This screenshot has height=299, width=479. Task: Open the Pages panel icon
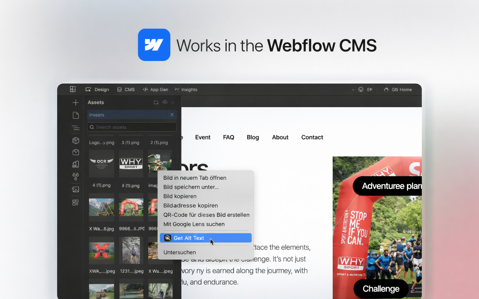click(x=76, y=115)
